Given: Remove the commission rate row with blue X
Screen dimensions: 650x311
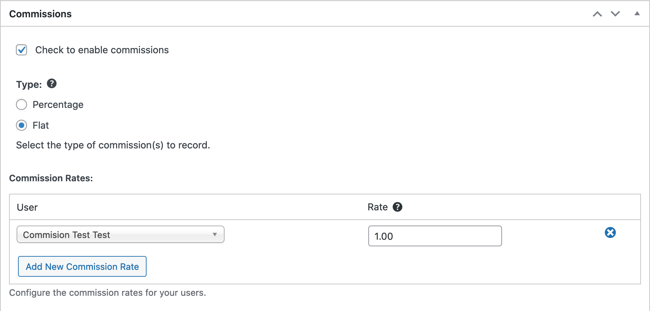Looking at the screenshot, I should (610, 232).
